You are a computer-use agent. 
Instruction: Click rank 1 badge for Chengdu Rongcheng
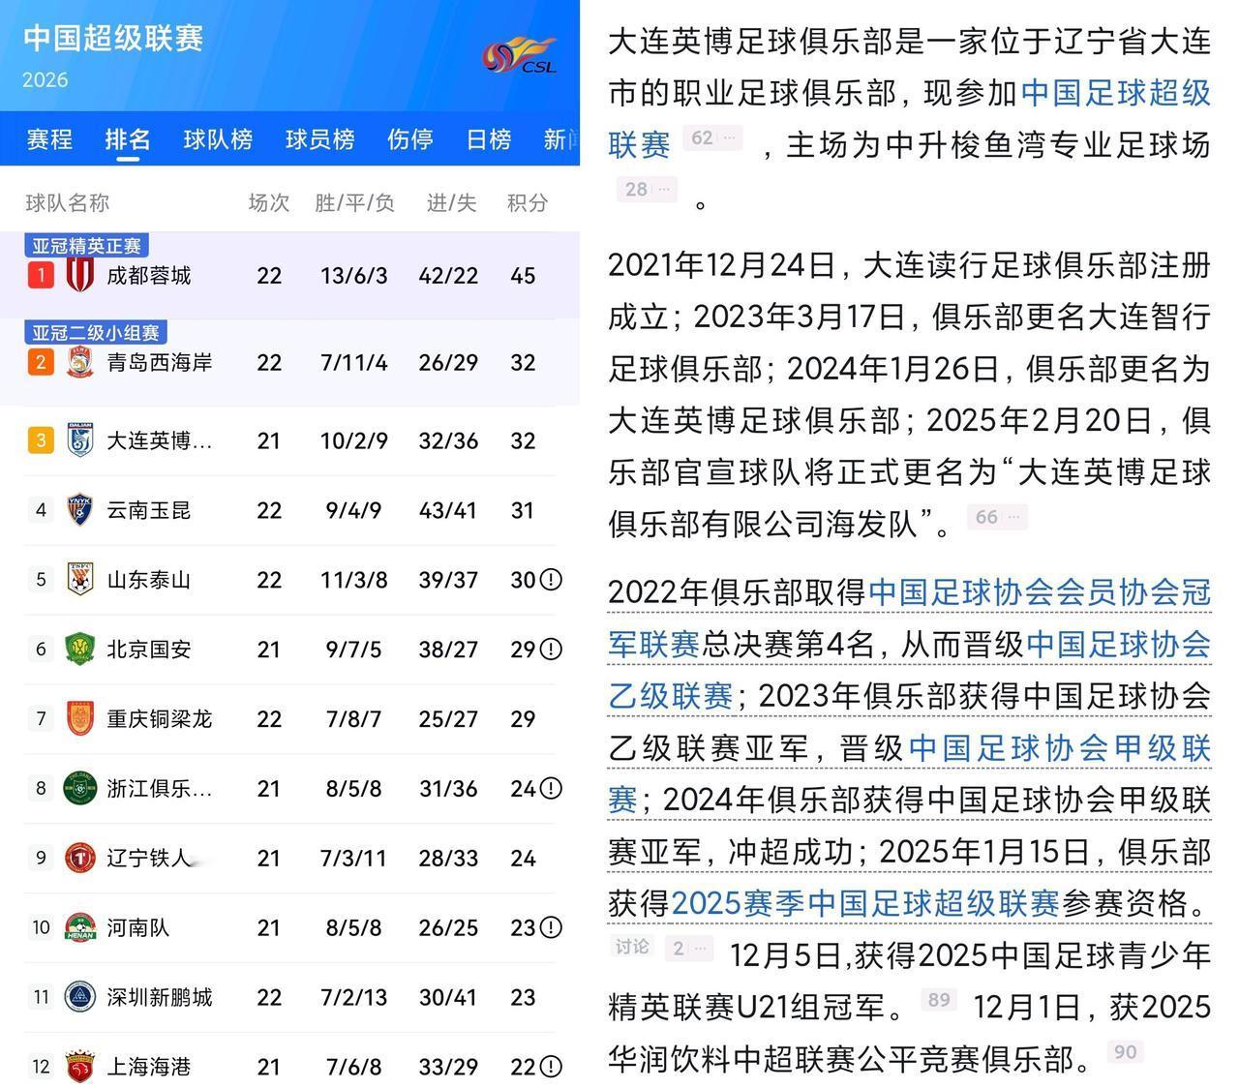(x=41, y=276)
